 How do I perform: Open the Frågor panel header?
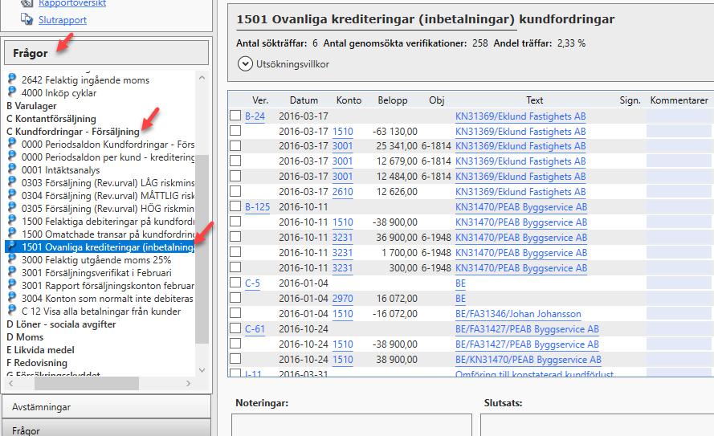click(x=107, y=53)
